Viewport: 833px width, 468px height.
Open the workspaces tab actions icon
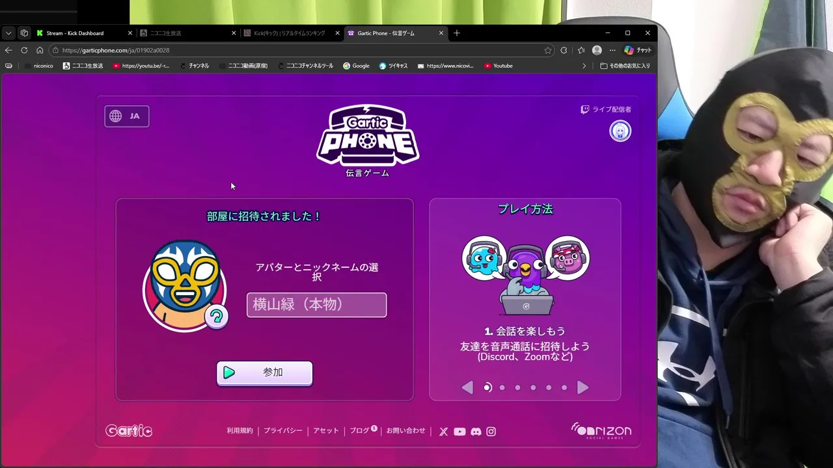pos(24,33)
